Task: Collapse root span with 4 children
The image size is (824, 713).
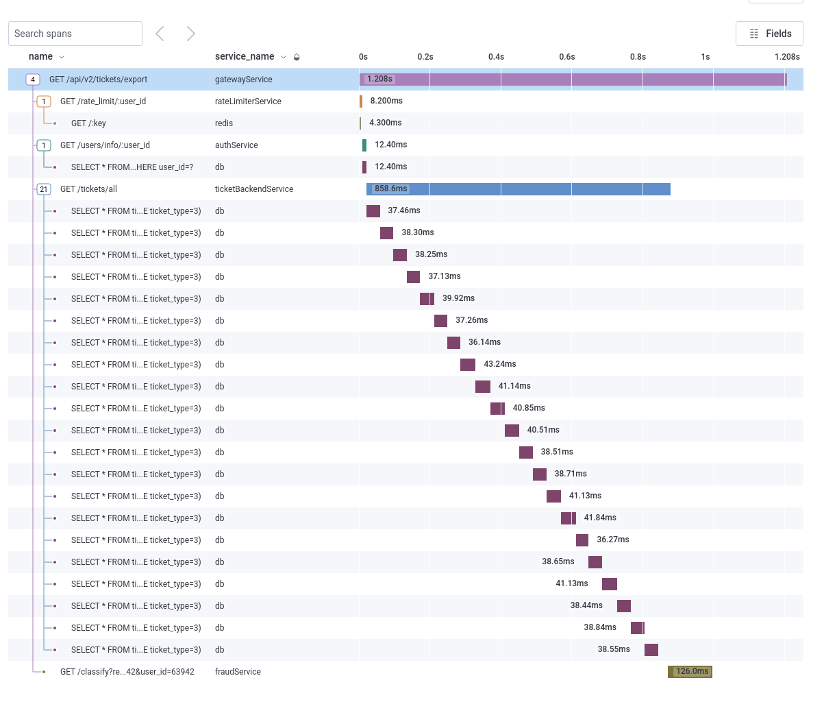Action: pyautogui.click(x=33, y=80)
